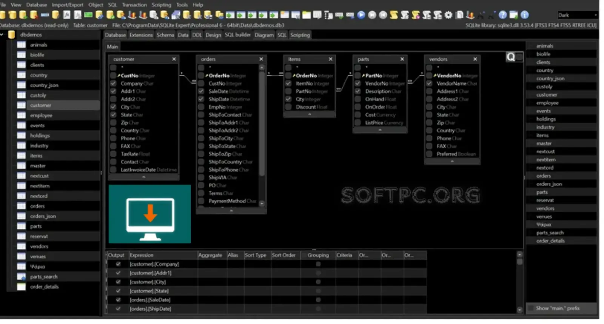This screenshot has height=324, width=604.
Task: Toggle Qty checkbox in items table
Action: (288, 99)
